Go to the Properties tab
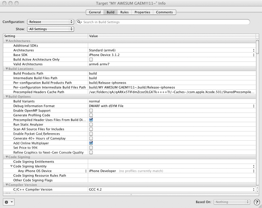Screen dimensions: 262x208 coord(142,12)
